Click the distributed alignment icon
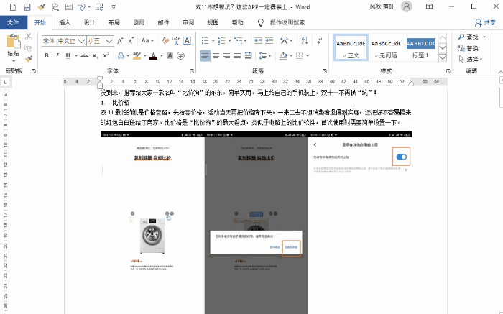Screen dimensions: 503x314 pos(248,55)
